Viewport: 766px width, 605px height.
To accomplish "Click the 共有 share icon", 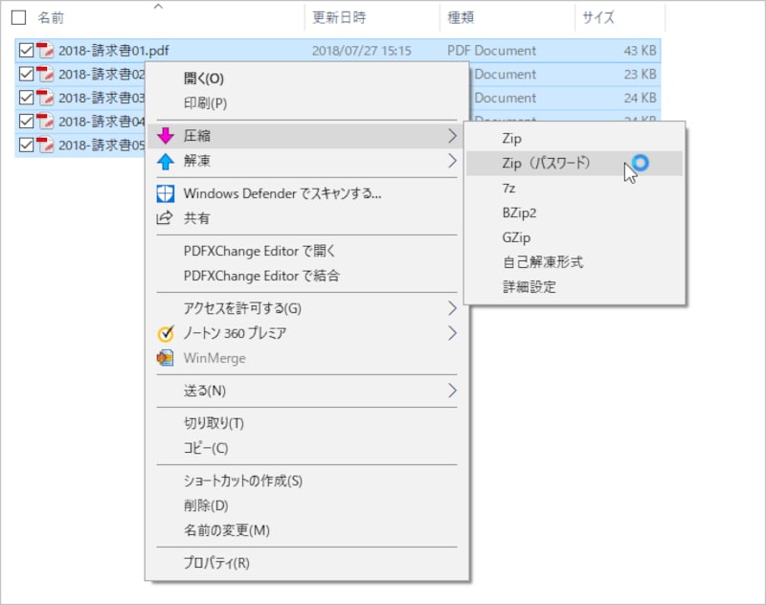I will pos(165,217).
